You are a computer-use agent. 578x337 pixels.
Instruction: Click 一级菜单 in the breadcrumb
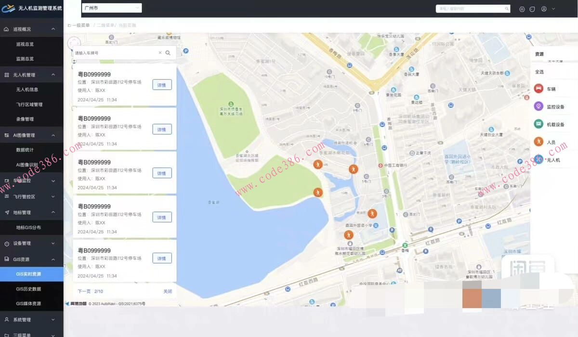point(81,25)
